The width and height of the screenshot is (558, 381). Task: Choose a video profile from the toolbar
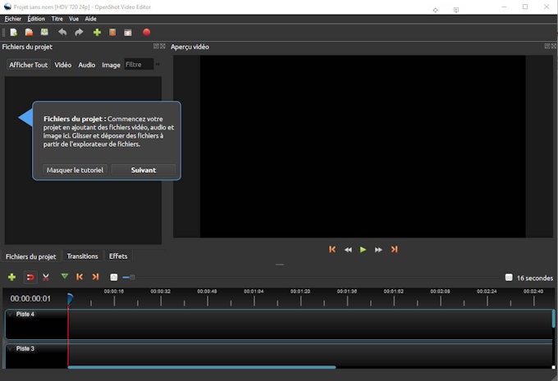[x=112, y=32]
